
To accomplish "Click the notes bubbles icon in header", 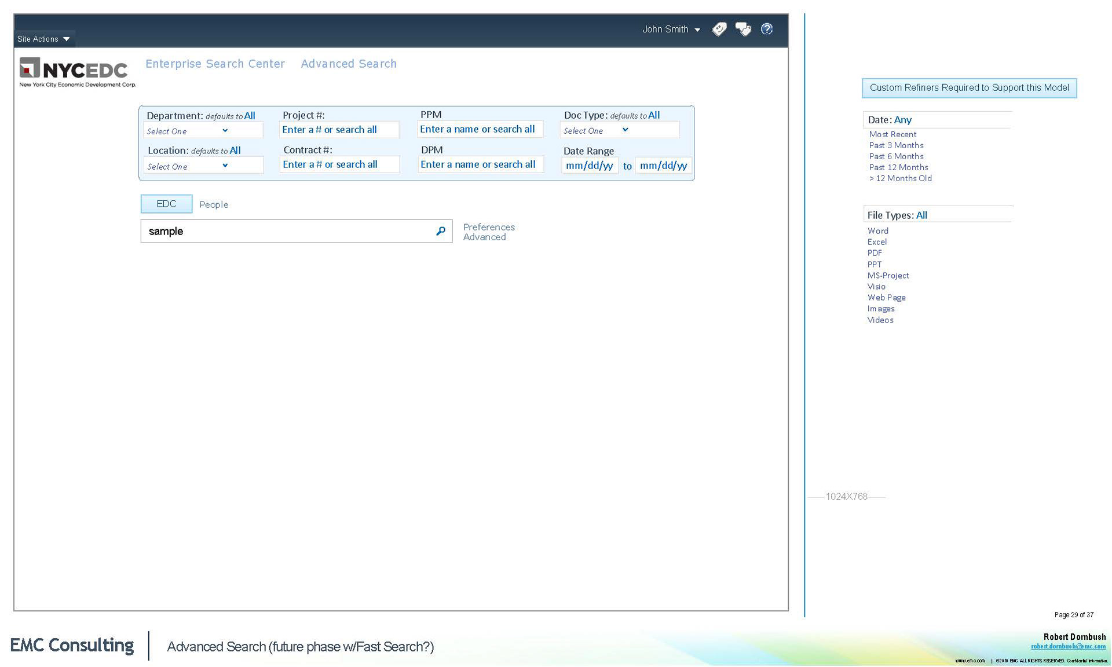I will point(743,29).
